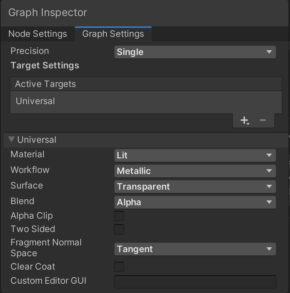Open the Surface dropdown showing Transparent
This screenshot has width=290, height=293.
pos(195,187)
